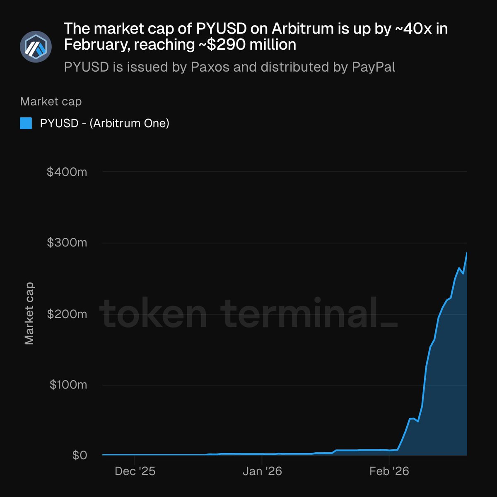This screenshot has width=497, height=497.
Task: Click the "Market cap" heading above the legend
Action: pyautogui.click(x=51, y=101)
